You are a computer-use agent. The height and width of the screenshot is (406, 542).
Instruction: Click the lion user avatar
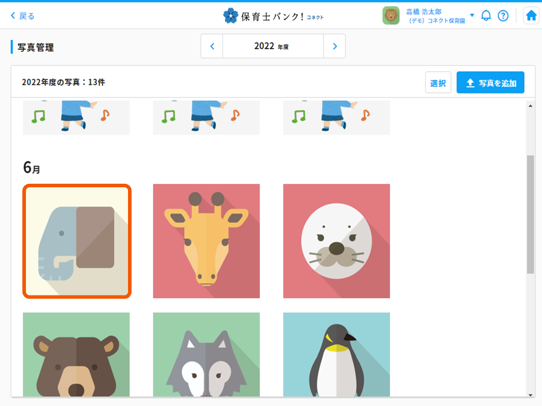(x=391, y=16)
